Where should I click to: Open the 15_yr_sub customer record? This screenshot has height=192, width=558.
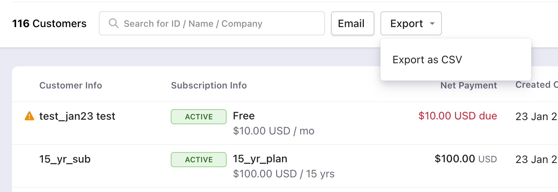(65, 159)
